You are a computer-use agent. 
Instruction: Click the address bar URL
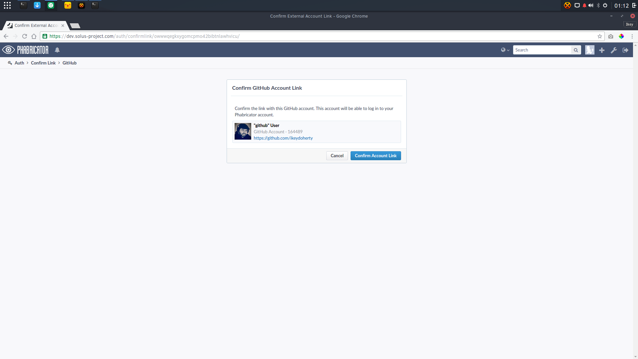(x=145, y=36)
